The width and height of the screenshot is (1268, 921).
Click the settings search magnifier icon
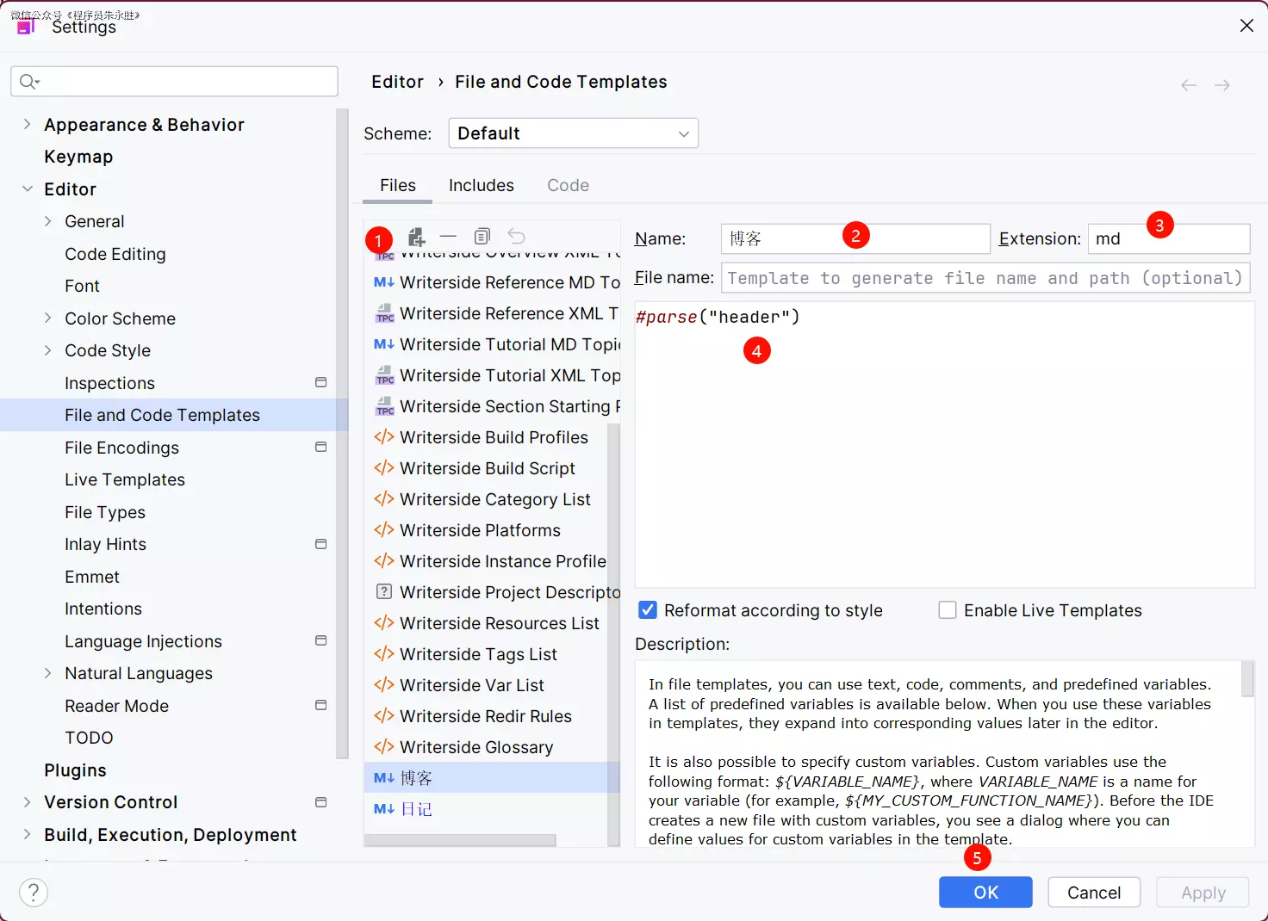pos(28,82)
